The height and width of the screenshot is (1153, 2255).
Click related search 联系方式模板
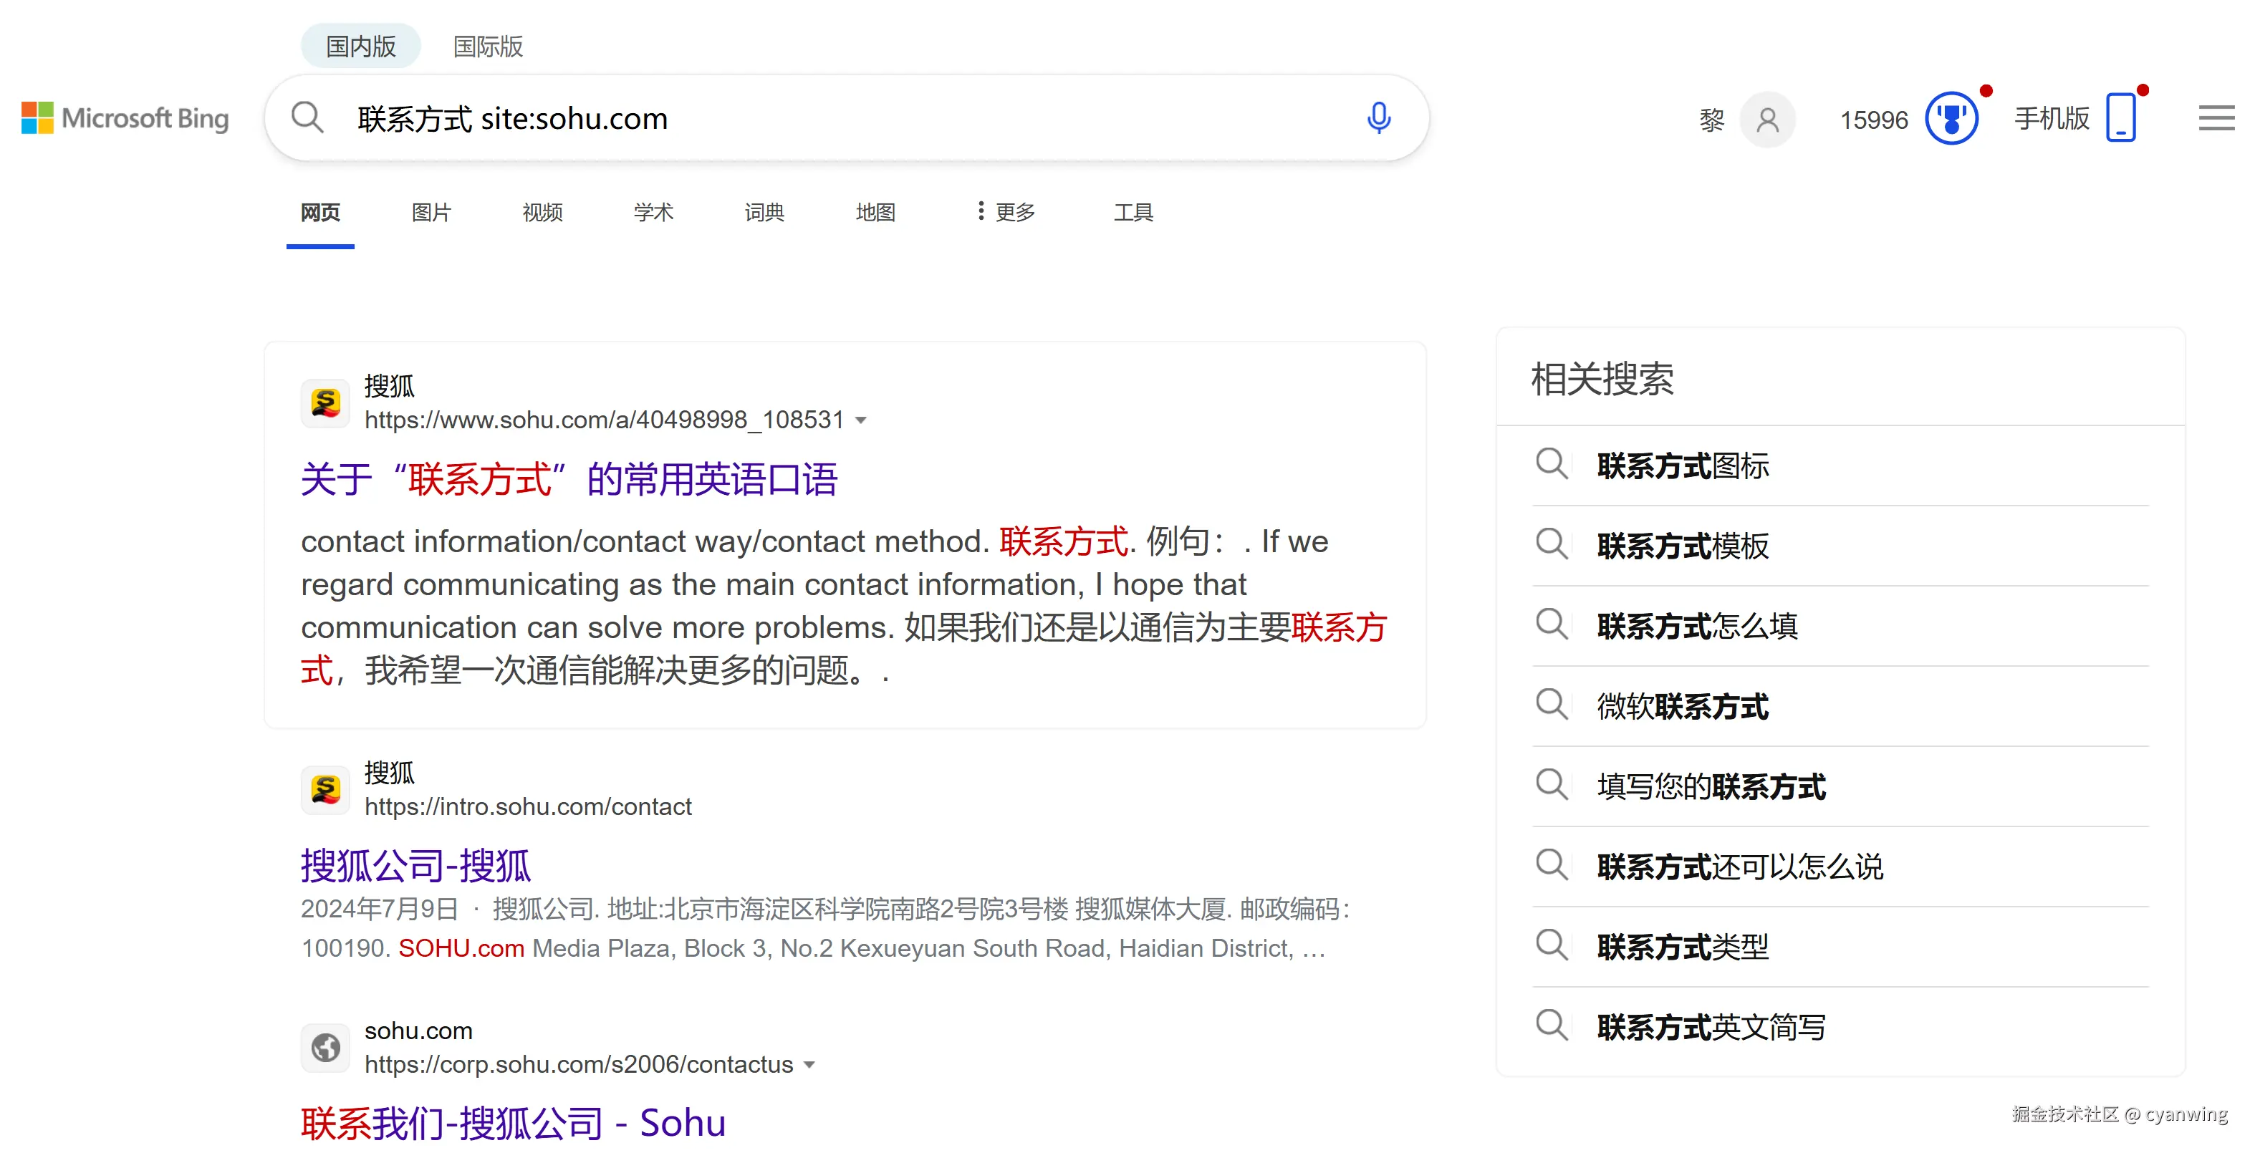coord(1682,546)
